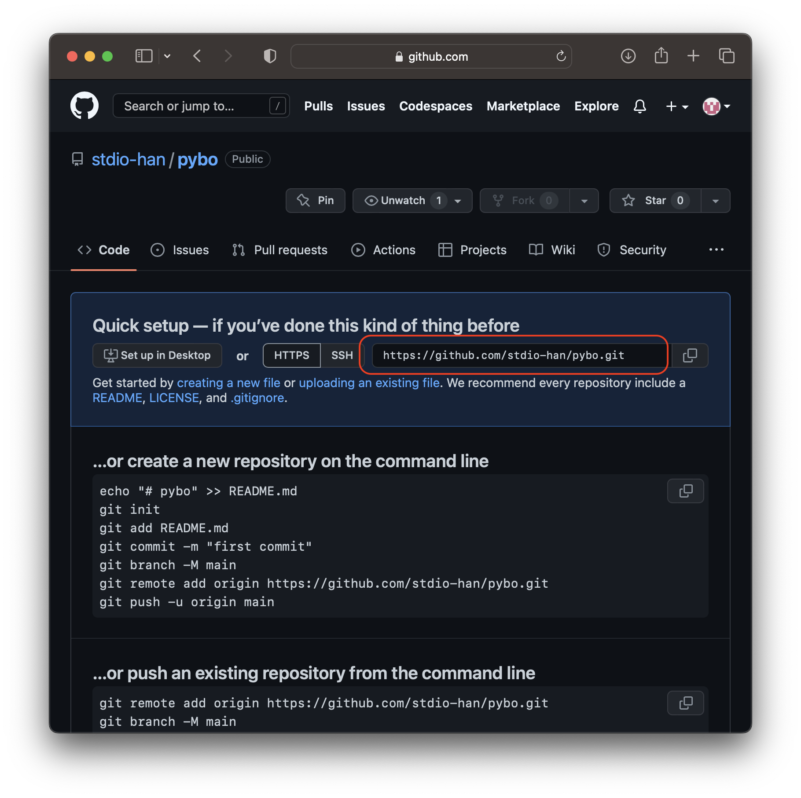Select the Code tab
Screen dimensions: 801x798
point(103,250)
